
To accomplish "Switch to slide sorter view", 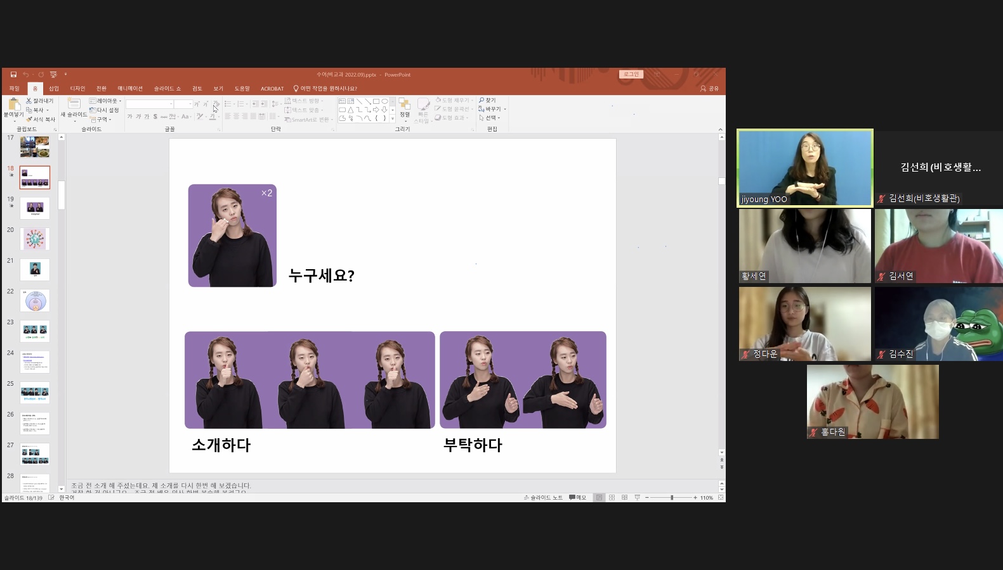I will (x=612, y=498).
